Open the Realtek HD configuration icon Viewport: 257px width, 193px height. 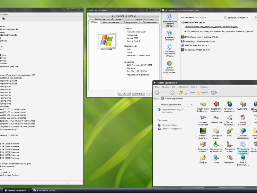click(x=216, y=107)
